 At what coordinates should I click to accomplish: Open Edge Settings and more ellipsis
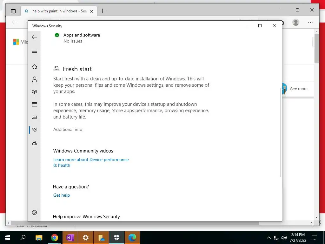click(x=310, y=22)
